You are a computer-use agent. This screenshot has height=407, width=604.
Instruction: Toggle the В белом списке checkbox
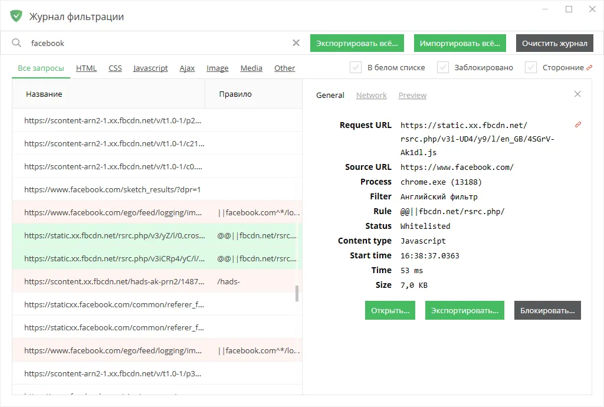(x=356, y=67)
